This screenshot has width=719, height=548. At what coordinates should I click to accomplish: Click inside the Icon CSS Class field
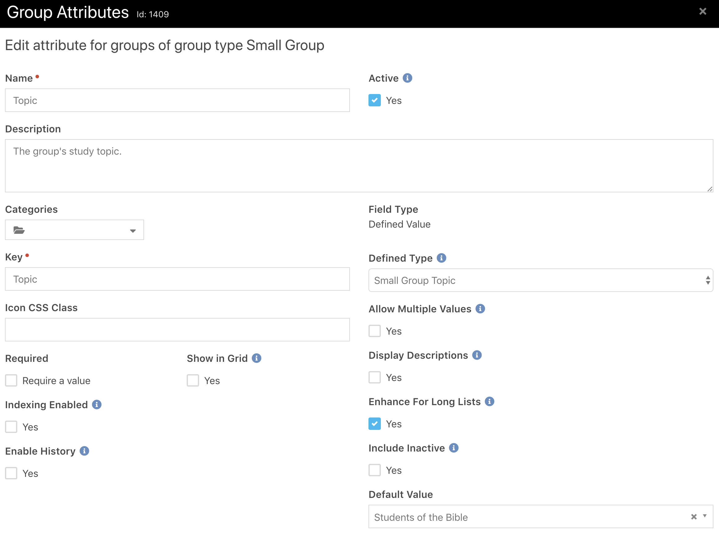177,329
